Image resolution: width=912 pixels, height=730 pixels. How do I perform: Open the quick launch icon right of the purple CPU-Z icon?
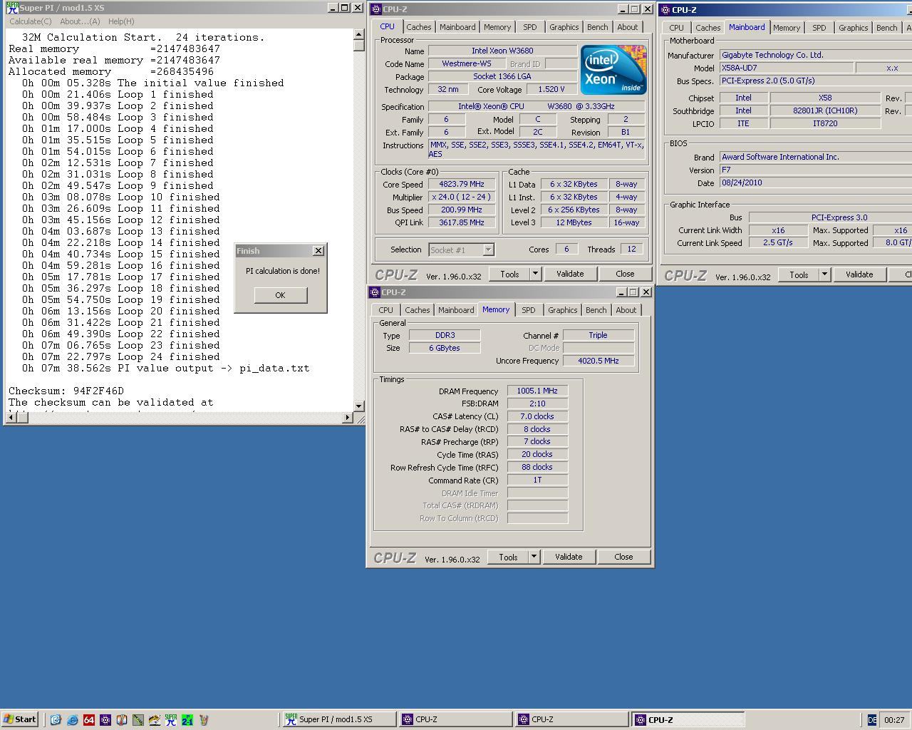(121, 720)
